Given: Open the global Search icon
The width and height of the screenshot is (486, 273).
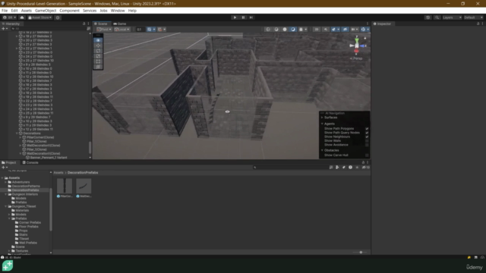Looking at the screenshot, I should 437,17.
